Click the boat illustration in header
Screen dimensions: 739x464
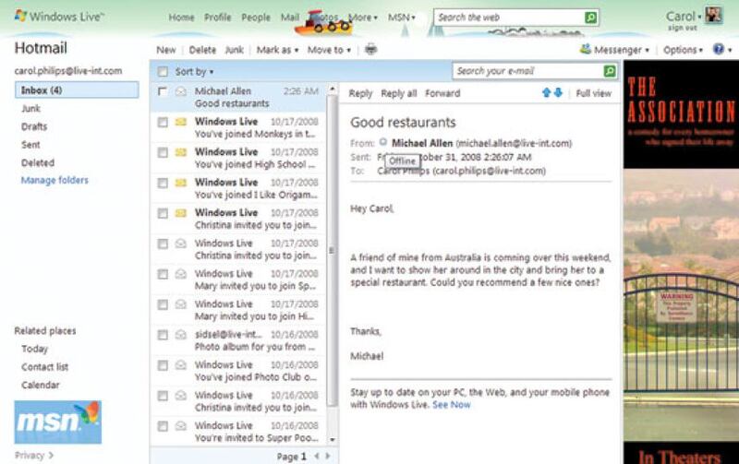[x=324, y=24]
